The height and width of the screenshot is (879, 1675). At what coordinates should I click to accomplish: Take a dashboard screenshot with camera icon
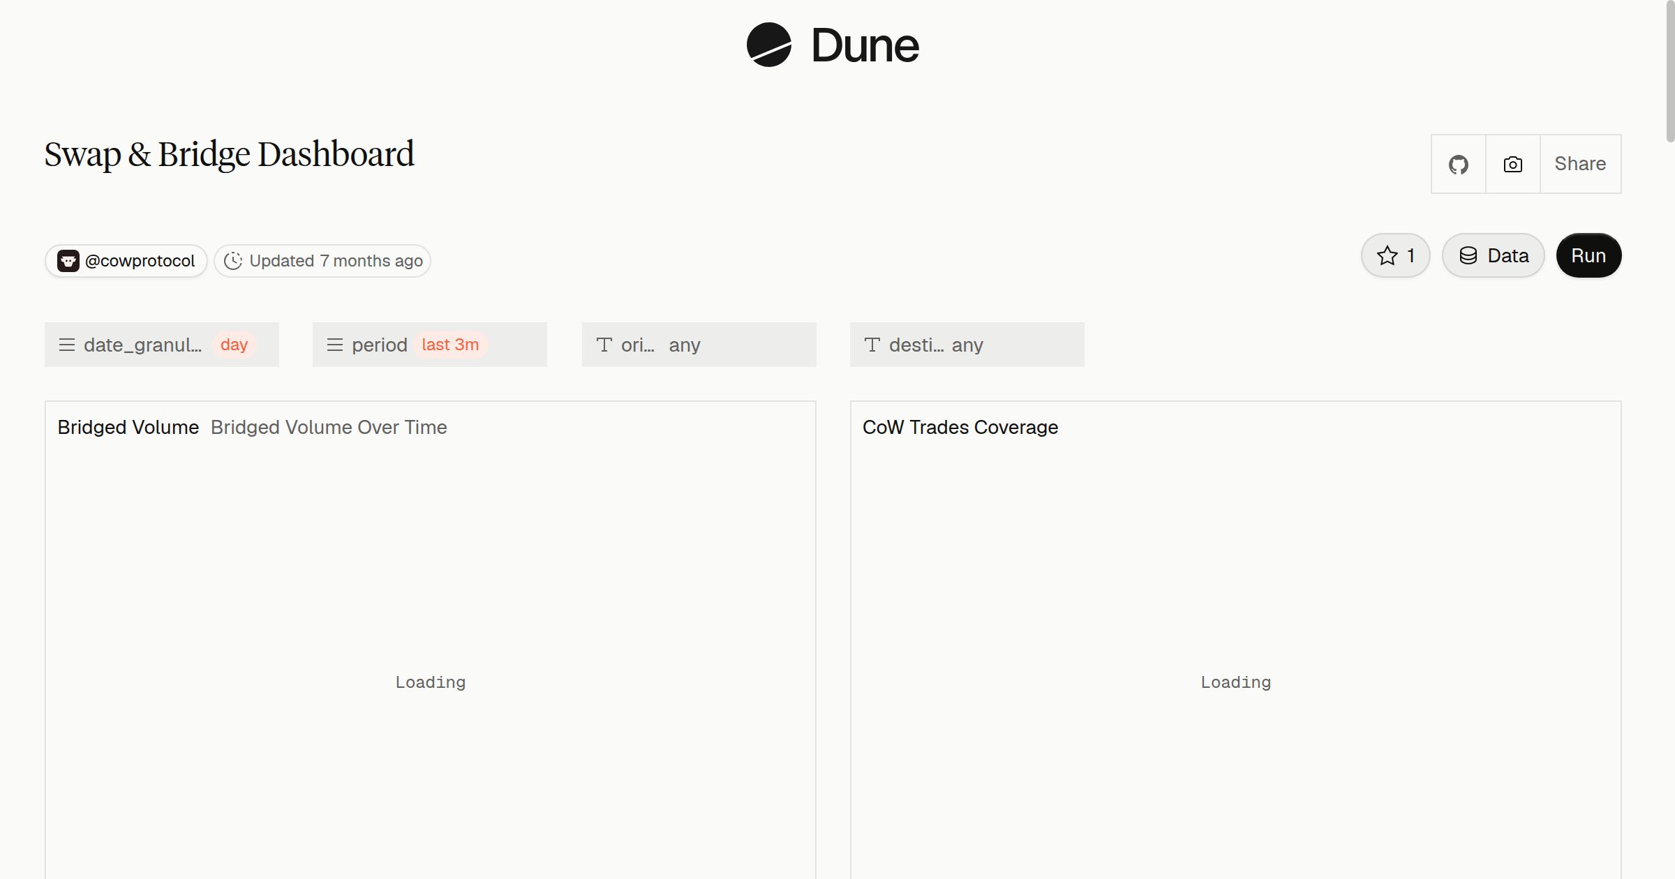coord(1512,165)
